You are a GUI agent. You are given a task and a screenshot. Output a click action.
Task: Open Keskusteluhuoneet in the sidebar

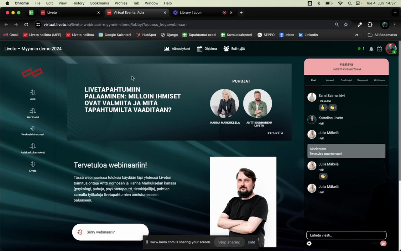(33, 130)
